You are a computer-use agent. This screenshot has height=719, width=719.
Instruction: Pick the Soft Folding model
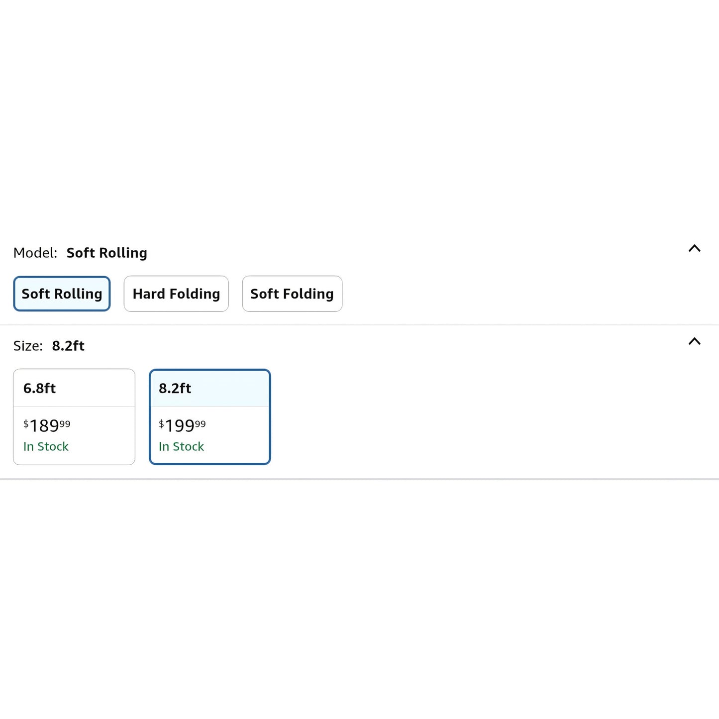tap(292, 294)
